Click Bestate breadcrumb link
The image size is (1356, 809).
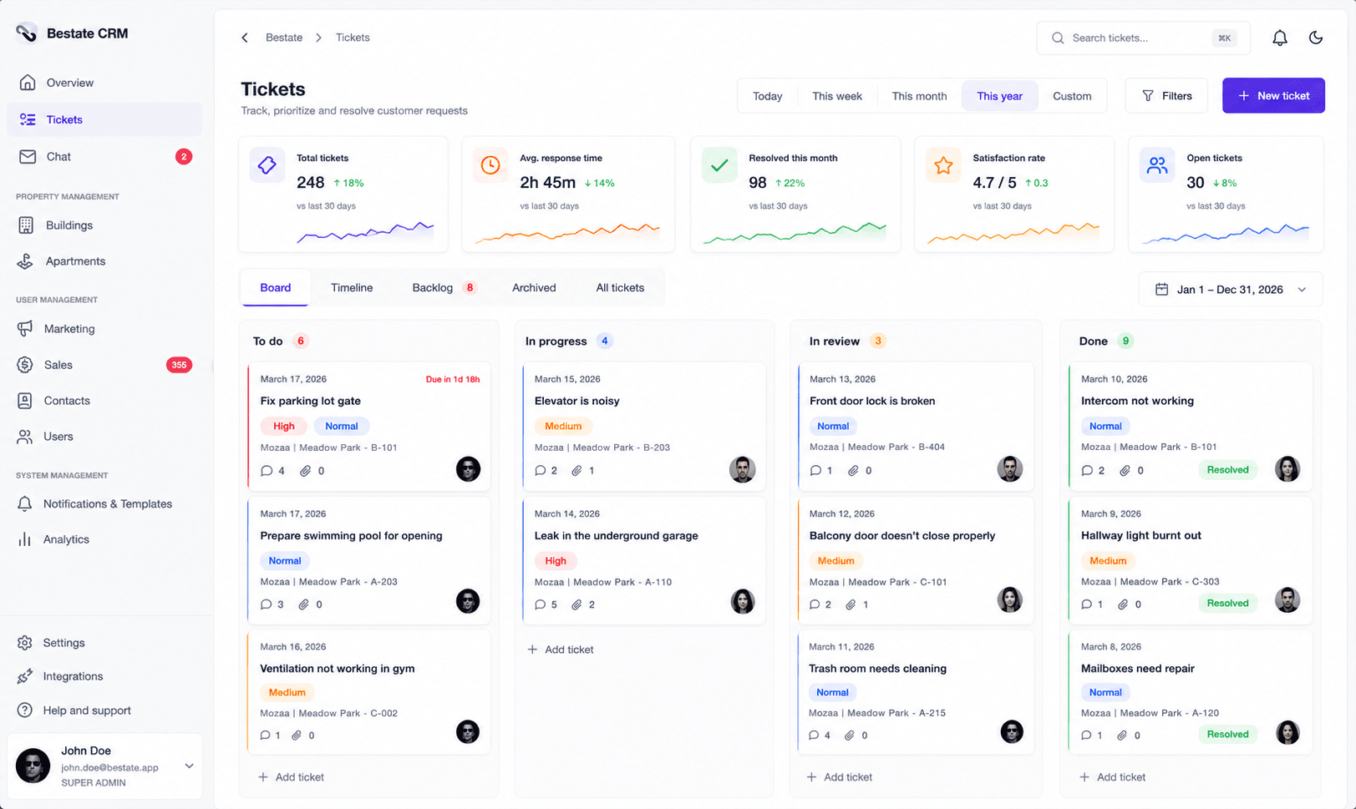284,38
